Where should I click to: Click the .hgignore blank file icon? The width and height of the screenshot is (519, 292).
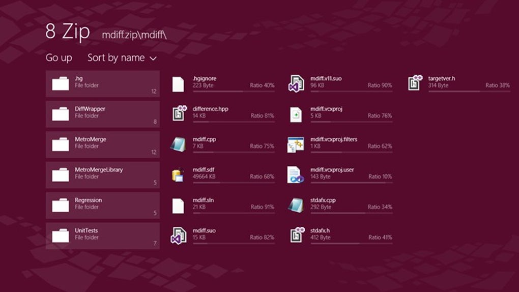tap(178, 84)
